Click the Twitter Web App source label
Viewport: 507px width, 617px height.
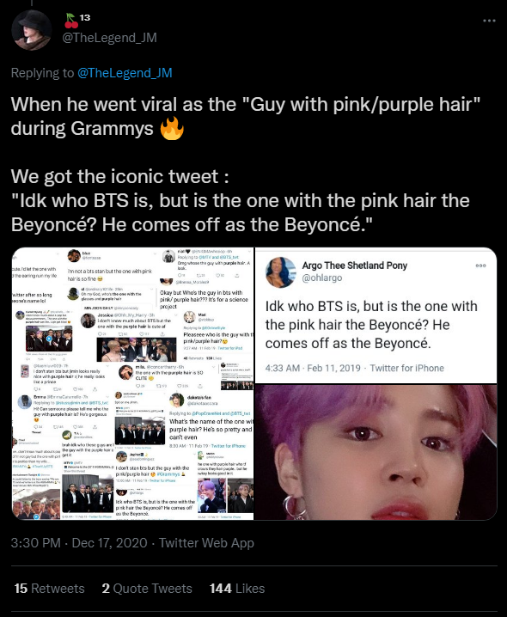click(x=206, y=543)
